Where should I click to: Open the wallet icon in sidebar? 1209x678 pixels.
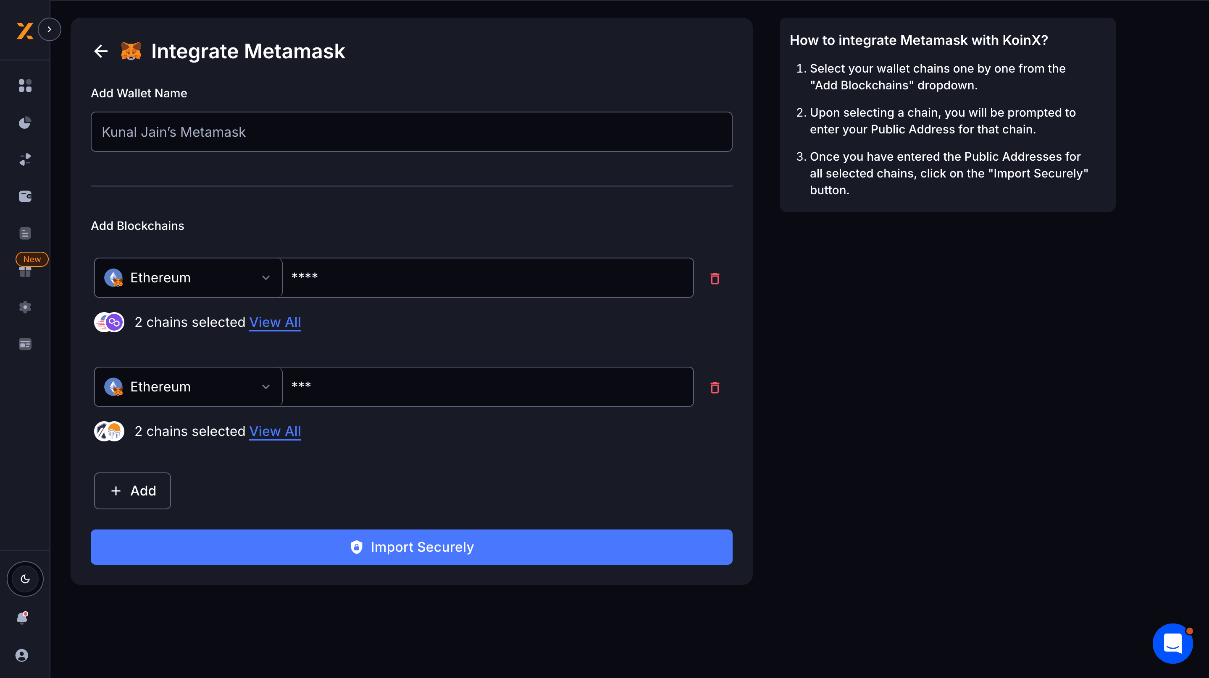coord(25,196)
